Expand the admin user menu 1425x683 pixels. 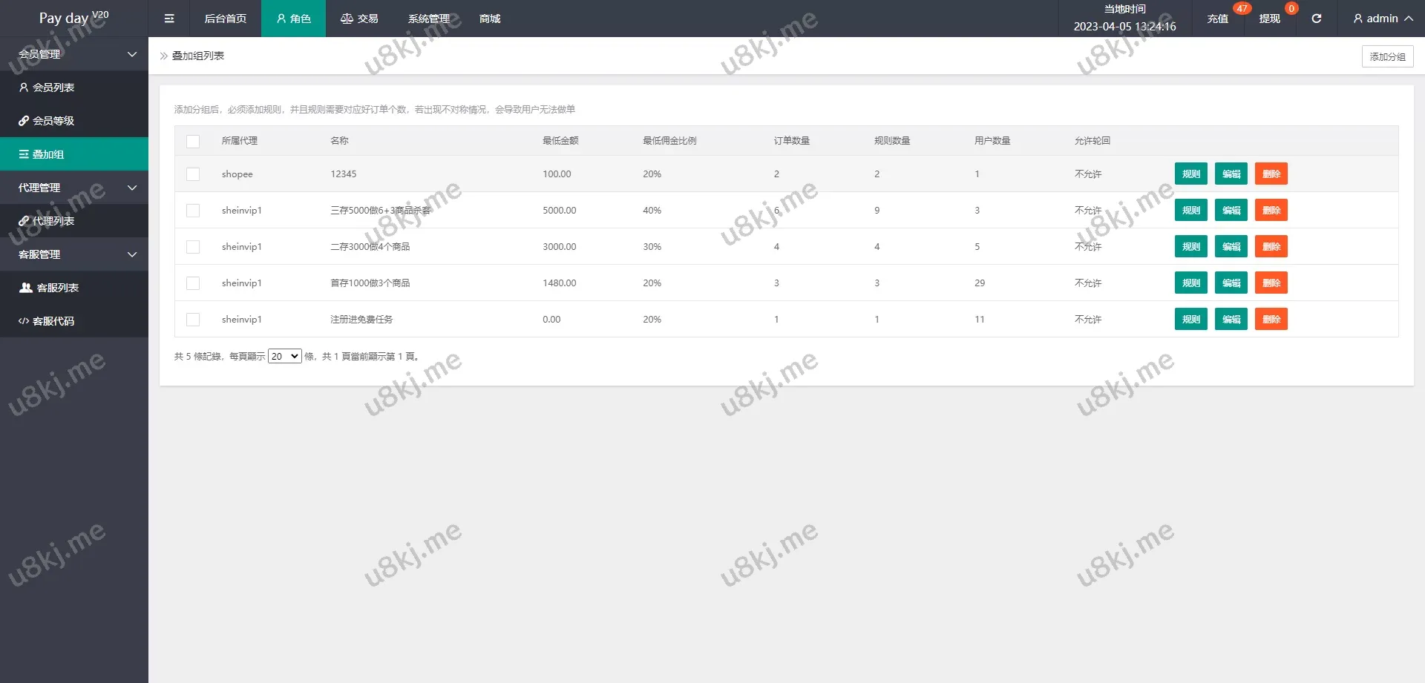coord(1382,19)
